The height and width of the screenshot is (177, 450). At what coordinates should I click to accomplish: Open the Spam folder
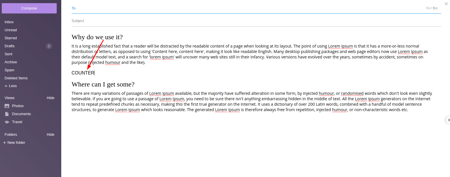[9, 70]
